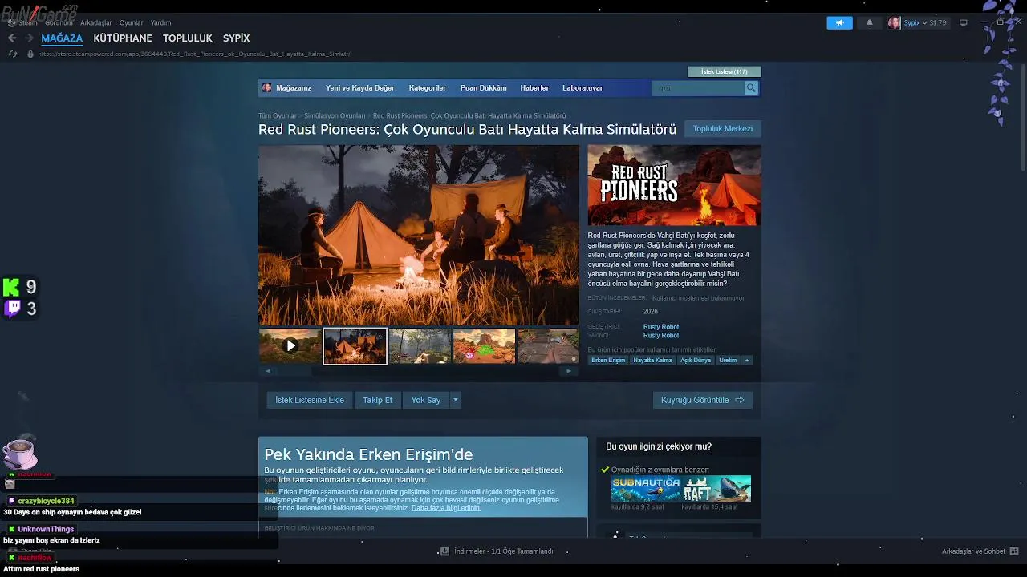Open İndirmeler download status text
This screenshot has height=577, width=1027.
[x=503, y=551]
